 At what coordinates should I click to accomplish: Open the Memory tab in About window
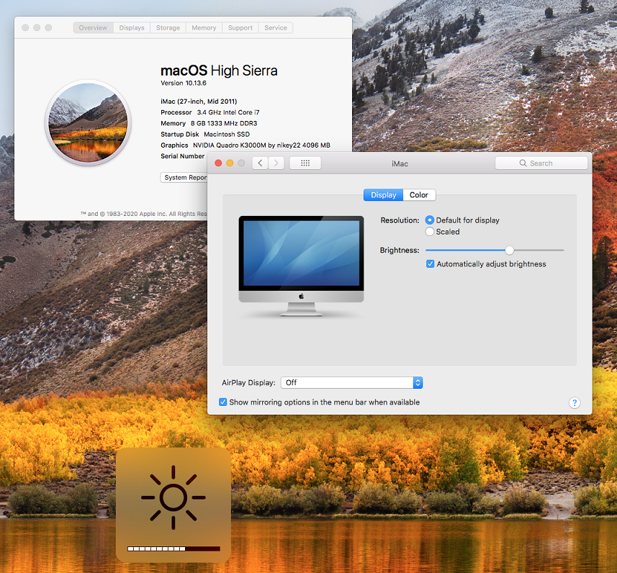[x=204, y=27]
